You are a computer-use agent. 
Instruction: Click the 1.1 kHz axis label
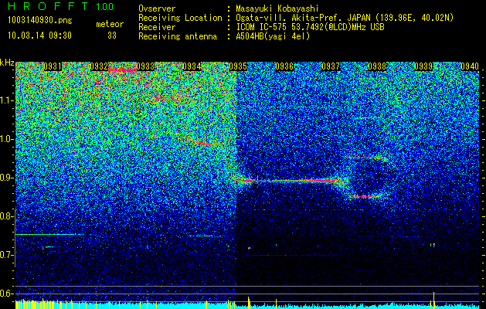pyautogui.click(x=7, y=100)
